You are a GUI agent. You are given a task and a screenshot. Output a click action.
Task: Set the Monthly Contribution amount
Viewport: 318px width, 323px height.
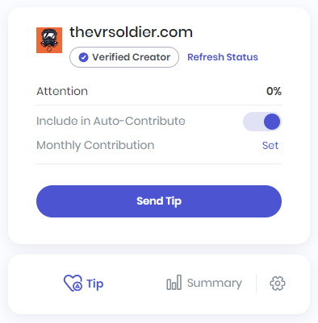coord(270,146)
